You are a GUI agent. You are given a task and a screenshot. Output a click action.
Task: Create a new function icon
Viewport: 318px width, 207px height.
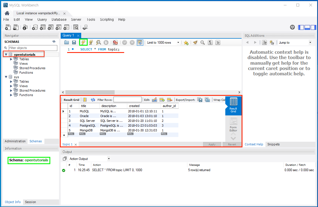(66, 27)
